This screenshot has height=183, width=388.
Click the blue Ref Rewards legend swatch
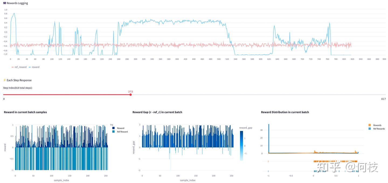coord(370,129)
